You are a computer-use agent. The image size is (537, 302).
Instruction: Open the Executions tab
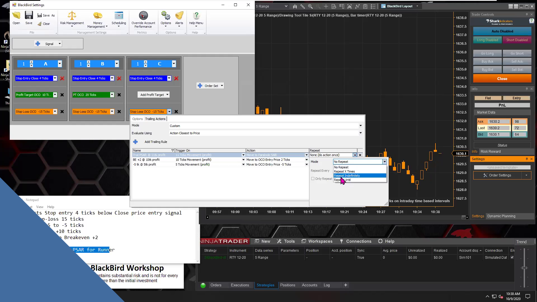click(x=240, y=285)
